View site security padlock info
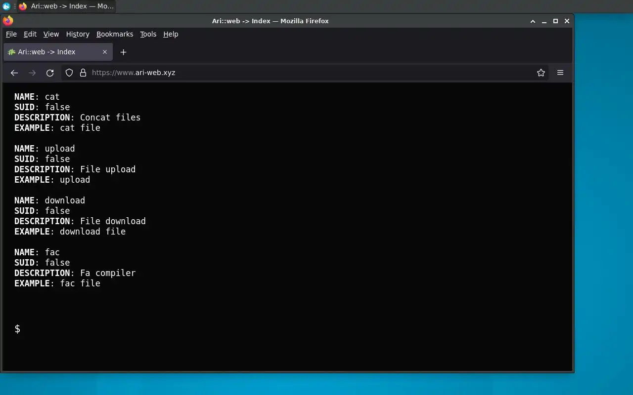The width and height of the screenshot is (633, 395). [x=83, y=73]
